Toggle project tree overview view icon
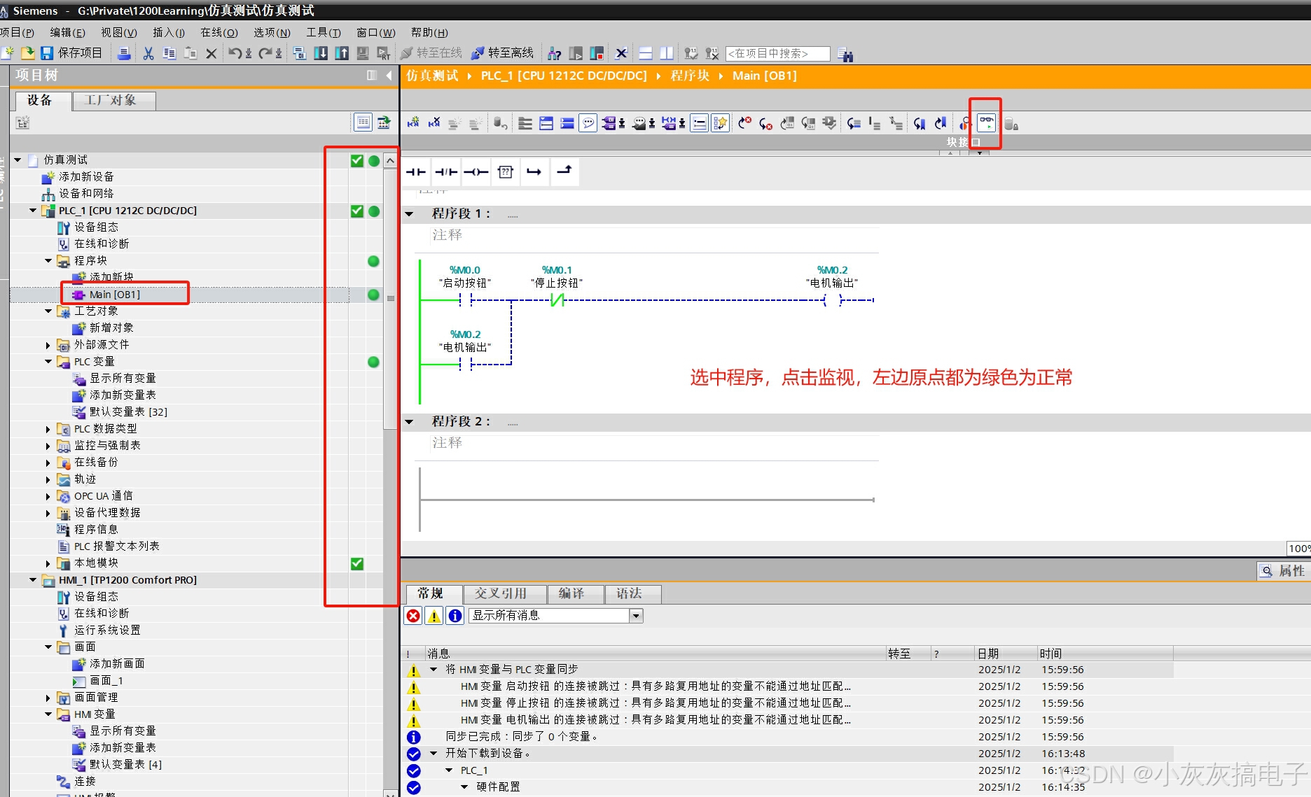Viewport: 1311px width, 797px height. tap(363, 122)
